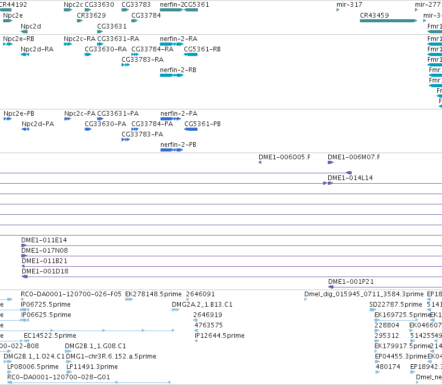Select the 480174 EST feature
442x385 pixels.
(x=378, y=372)
